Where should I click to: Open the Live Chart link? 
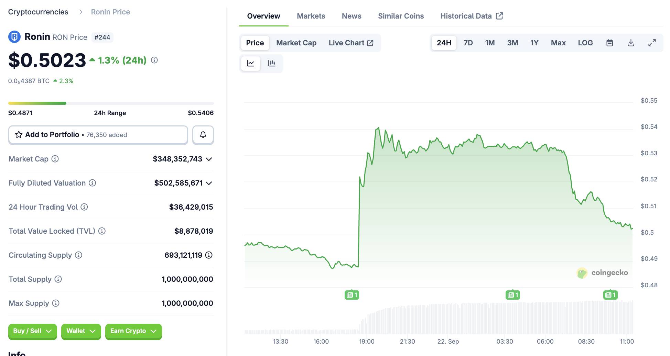[351, 43]
